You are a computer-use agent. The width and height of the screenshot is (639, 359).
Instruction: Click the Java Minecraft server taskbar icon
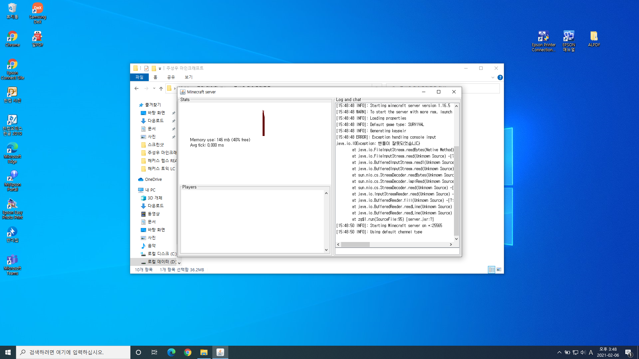click(x=220, y=352)
